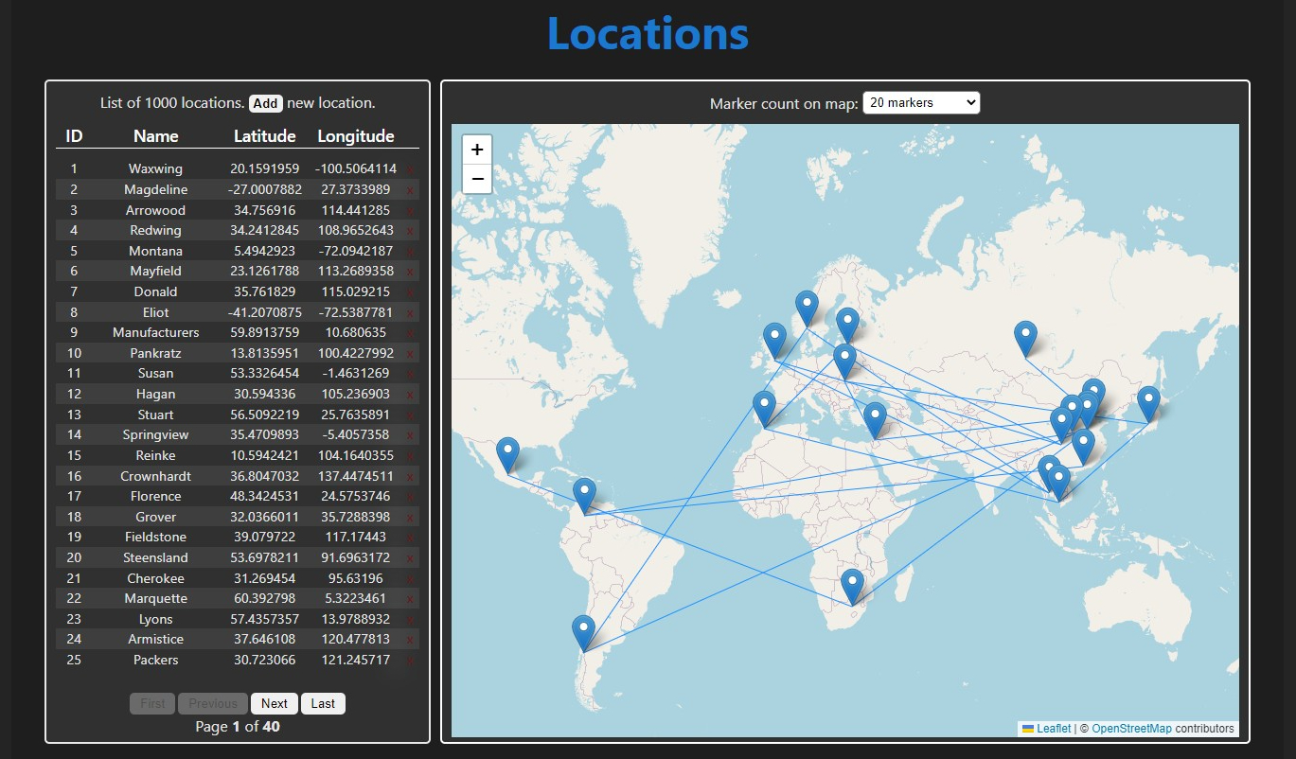This screenshot has width=1296, height=759.
Task: Delete the Magdeline location entry
Action: [x=409, y=189]
